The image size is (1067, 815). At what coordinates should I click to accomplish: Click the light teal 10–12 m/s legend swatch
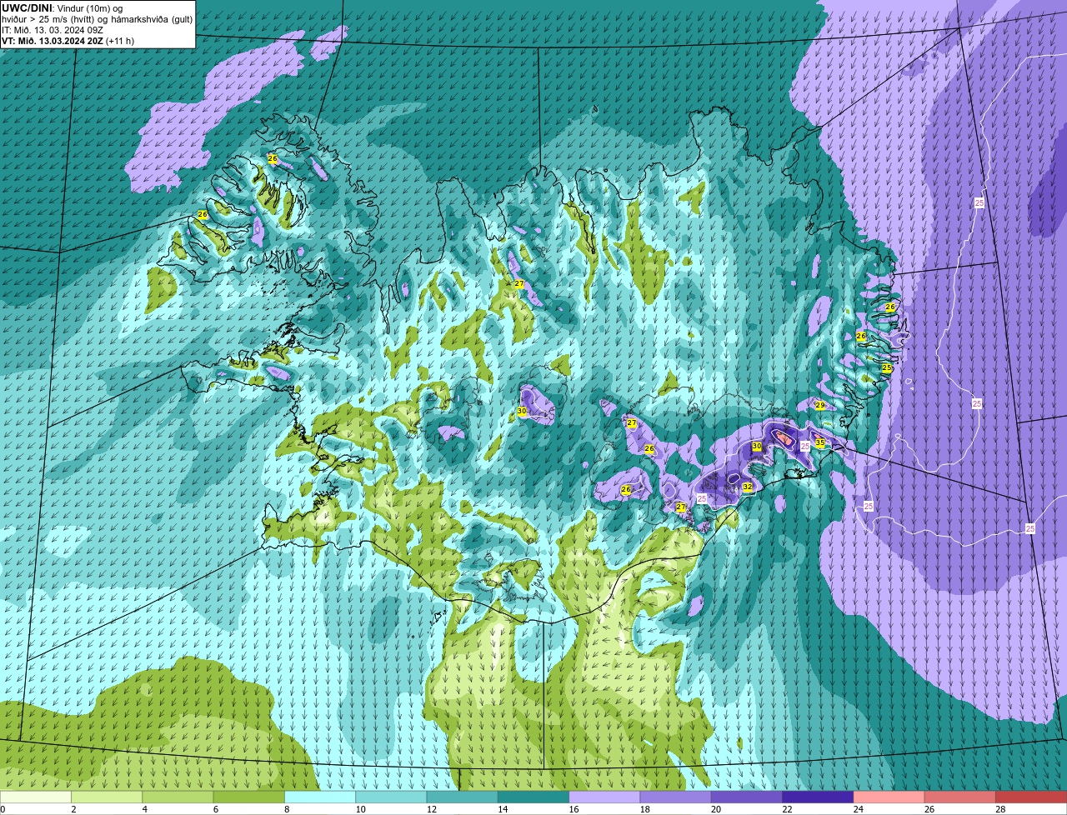(391, 797)
